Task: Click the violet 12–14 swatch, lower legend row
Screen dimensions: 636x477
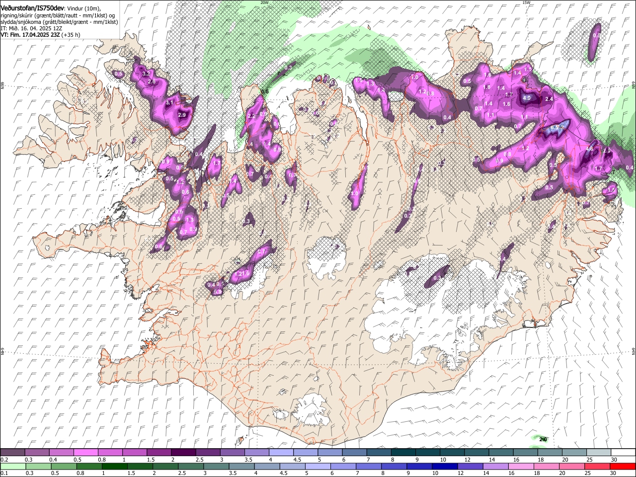Action: [x=470, y=466]
